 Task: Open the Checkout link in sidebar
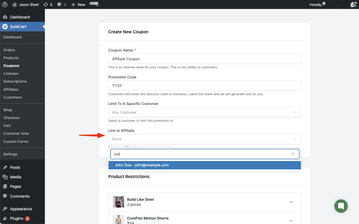click(x=12, y=118)
